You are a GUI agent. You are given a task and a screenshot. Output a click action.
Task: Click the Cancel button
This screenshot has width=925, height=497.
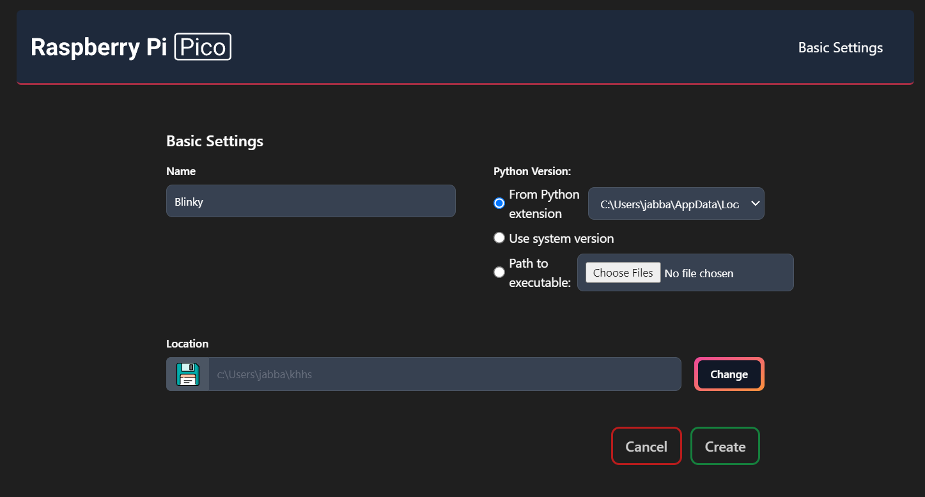(x=646, y=446)
